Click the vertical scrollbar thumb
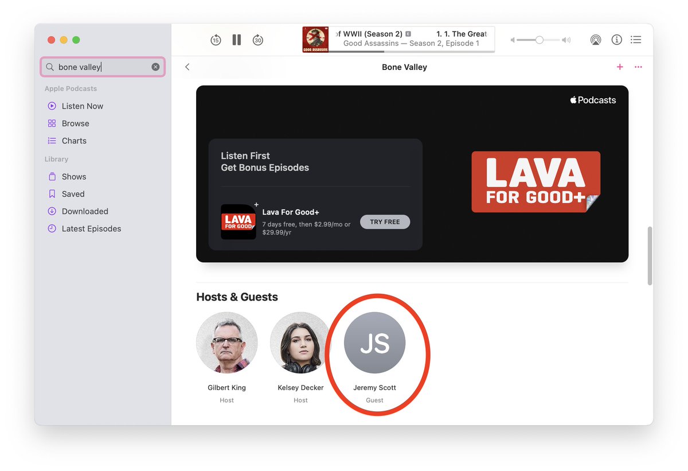This screenshot has width=688, height=471. [650, 256]
